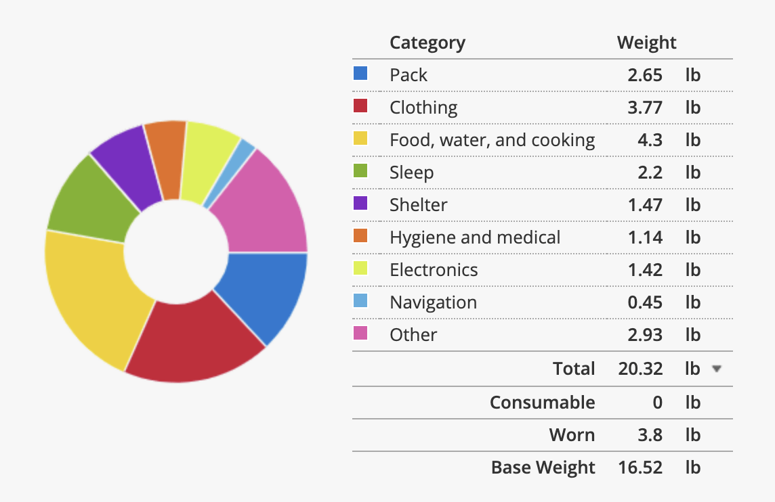Click the red Clothing color swatch
This screenshot has height=502, width=775.
coord(360,106)
